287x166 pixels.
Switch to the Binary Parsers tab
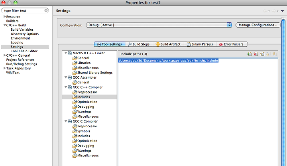[200, 44]
